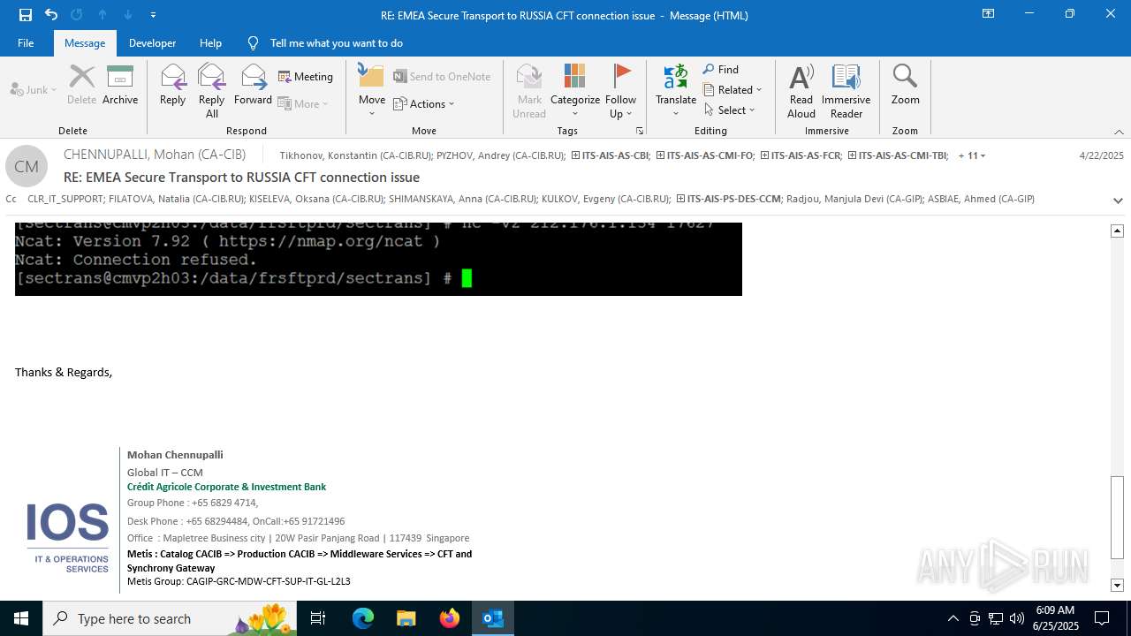The height and width of the screenshot is (636, 1131).
Task: Click recipient Tikhonov, Konstantin (CA-CIB.RU)
Action: 356,155
